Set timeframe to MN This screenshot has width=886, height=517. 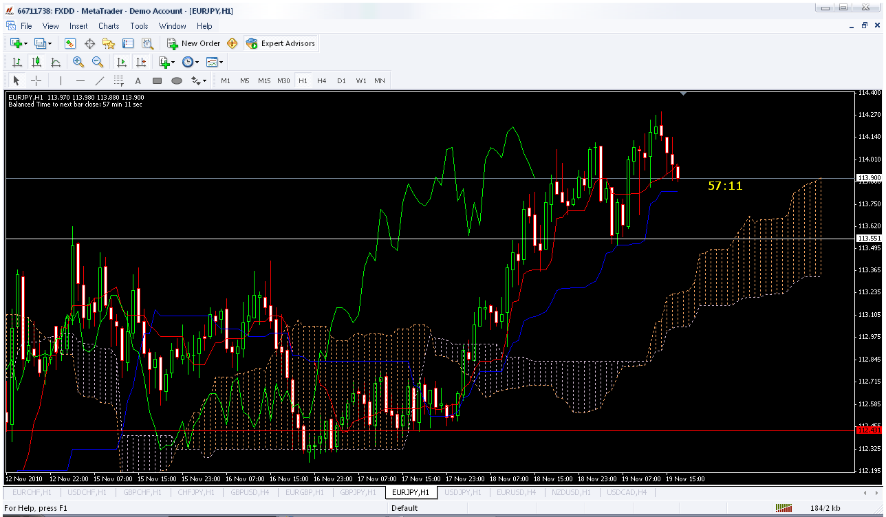pos(380,80)
